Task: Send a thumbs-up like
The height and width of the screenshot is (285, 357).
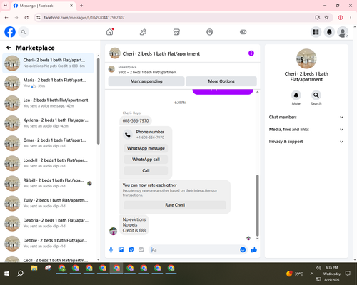Action: pyautogui.click(x=254, y=249)
